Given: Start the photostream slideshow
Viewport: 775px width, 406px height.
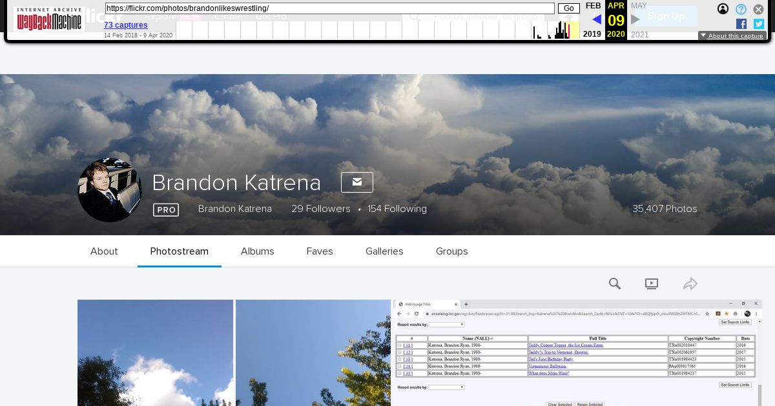Looking at the screenshot, I should click(x=652, y=284).
